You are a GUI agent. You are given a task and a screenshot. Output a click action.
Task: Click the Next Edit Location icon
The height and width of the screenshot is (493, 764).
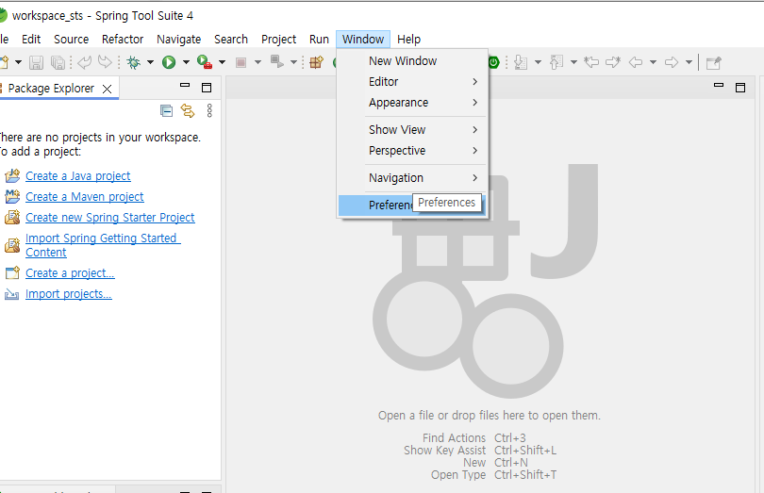613,62
